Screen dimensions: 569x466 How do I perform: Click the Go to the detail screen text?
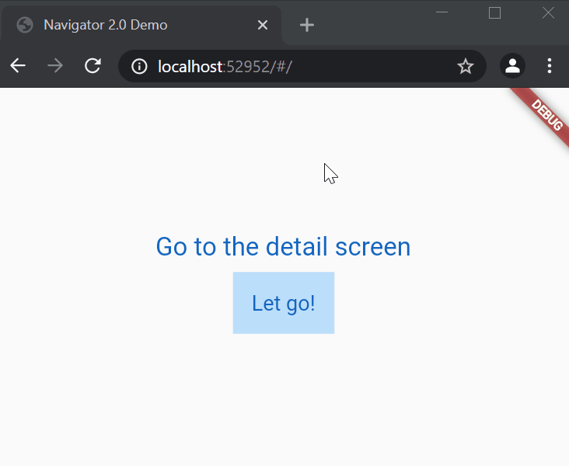[x=283, y=247]
